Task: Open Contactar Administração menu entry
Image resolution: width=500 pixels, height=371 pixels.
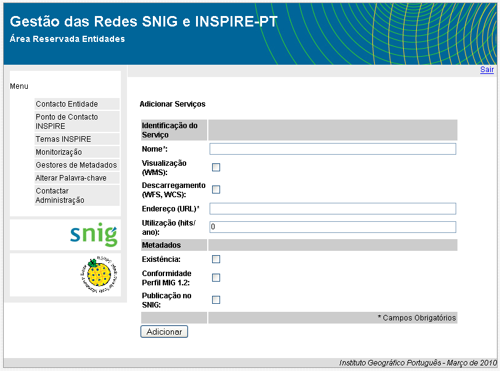Action: [77, 195]
